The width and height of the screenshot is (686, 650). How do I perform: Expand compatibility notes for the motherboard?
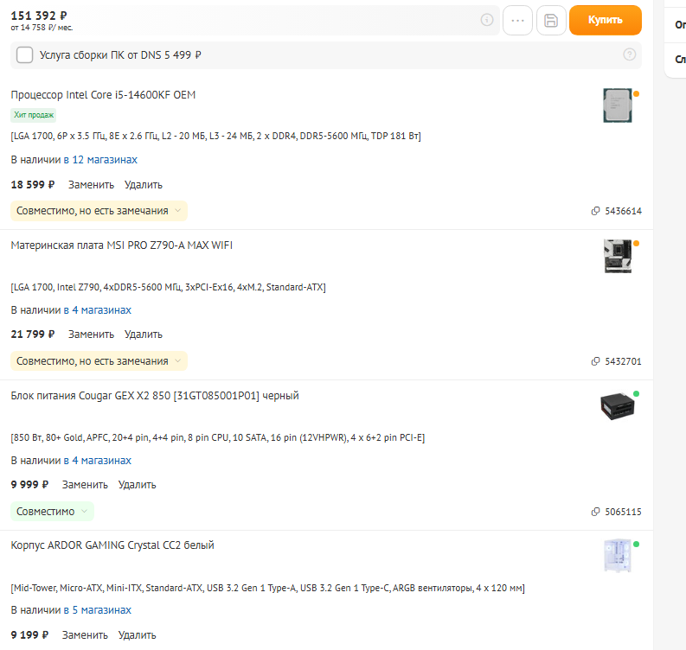pyautogui.click(x=99, y=361)
